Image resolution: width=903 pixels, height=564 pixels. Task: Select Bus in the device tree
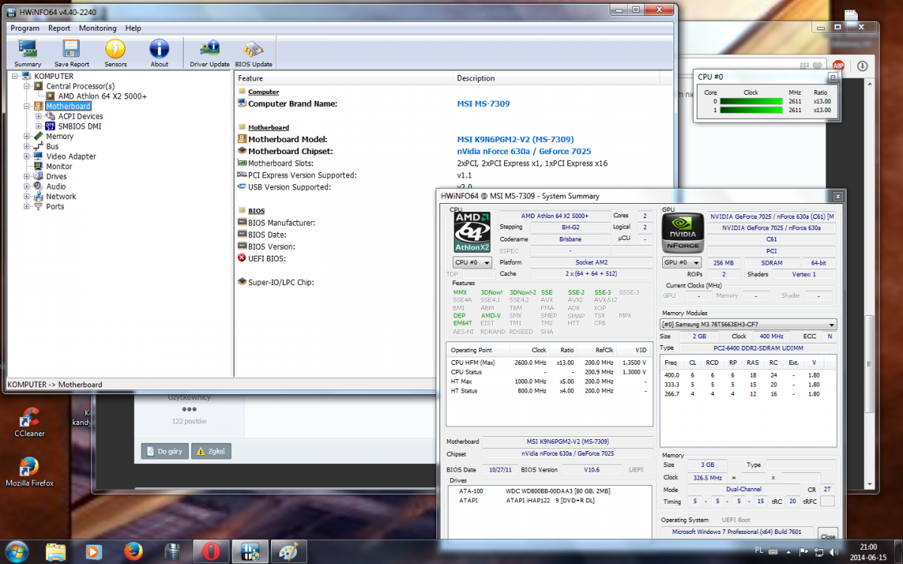(52, 146)
